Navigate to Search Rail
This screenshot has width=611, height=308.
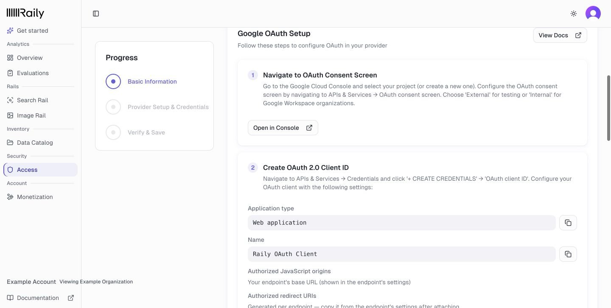(40, 100)
